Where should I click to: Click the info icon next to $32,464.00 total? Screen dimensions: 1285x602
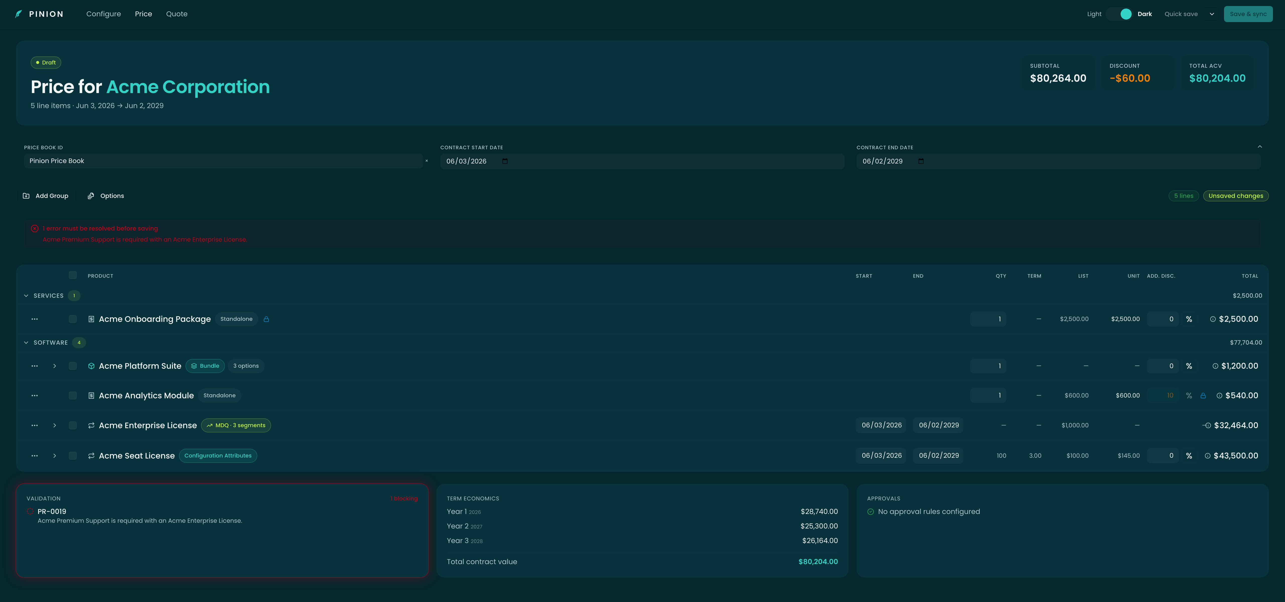1208,426
